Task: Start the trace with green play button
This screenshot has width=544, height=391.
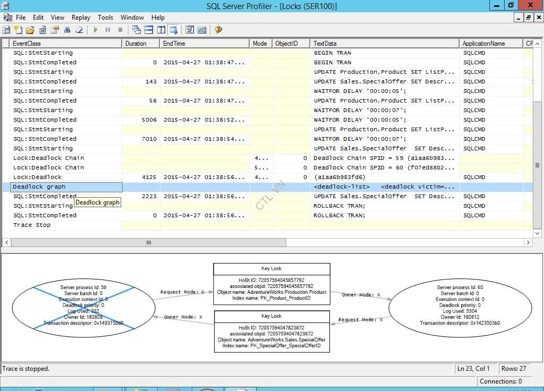Action: click(x=96, y=30)
